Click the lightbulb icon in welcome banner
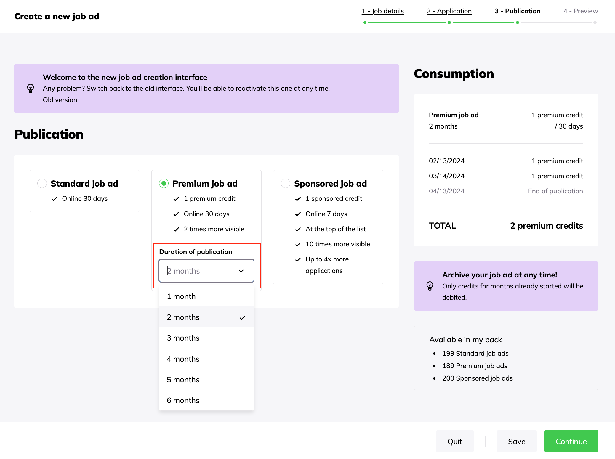Image resolution: width=615 pixels, height=459 pixels. (x=31, y=88)
